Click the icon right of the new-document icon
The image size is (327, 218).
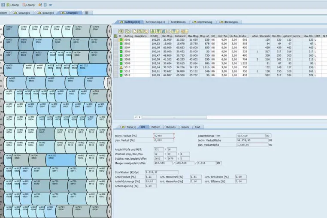(x=140, y=31)
